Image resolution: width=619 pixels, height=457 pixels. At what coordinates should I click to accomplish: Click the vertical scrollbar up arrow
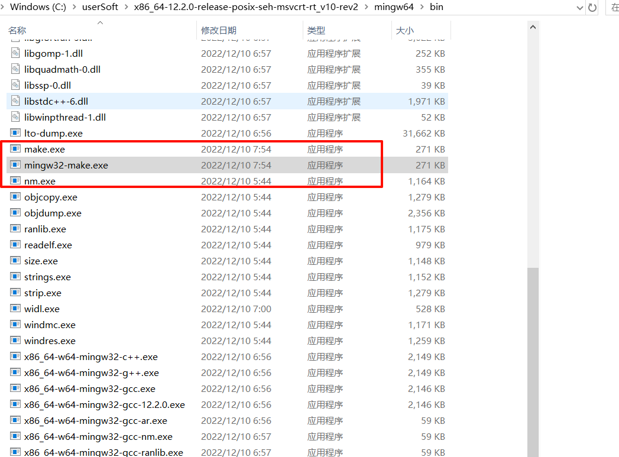[x=533, y=26]
